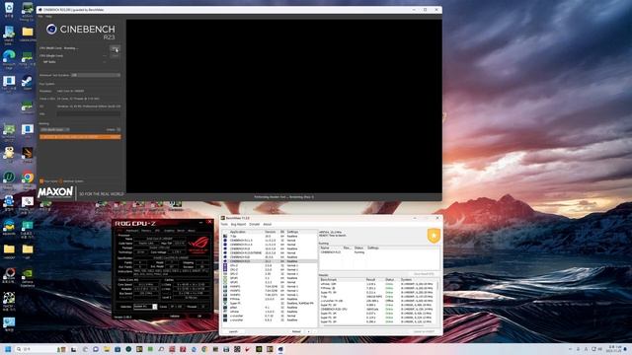The image size is (632, 355).
Task: Select PYPrime row icon in BenchMate
Action: [225, 299]
